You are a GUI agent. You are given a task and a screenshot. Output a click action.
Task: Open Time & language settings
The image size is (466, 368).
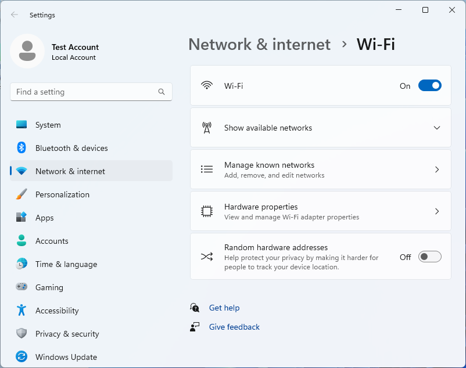pos(91,264)
